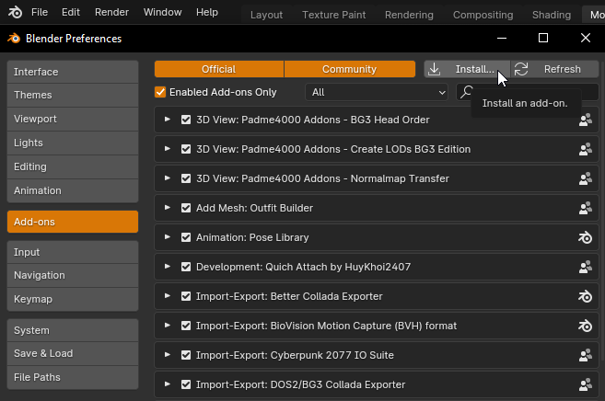This screenshot has width=605, height=401.
Task: Click the Blender icon on the Better Collada Exporter row
Action: click(x=585, y=296)
